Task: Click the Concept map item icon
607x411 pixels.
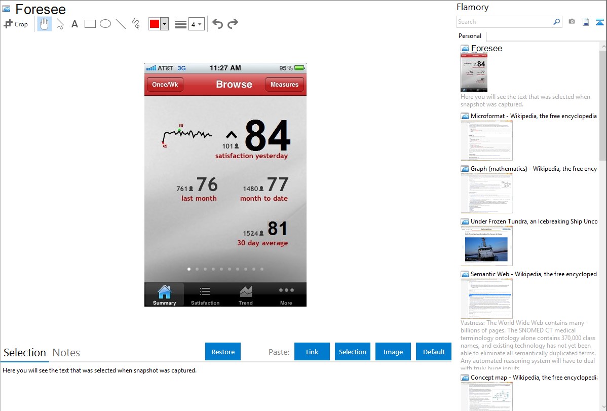Action: coord(465,377)
